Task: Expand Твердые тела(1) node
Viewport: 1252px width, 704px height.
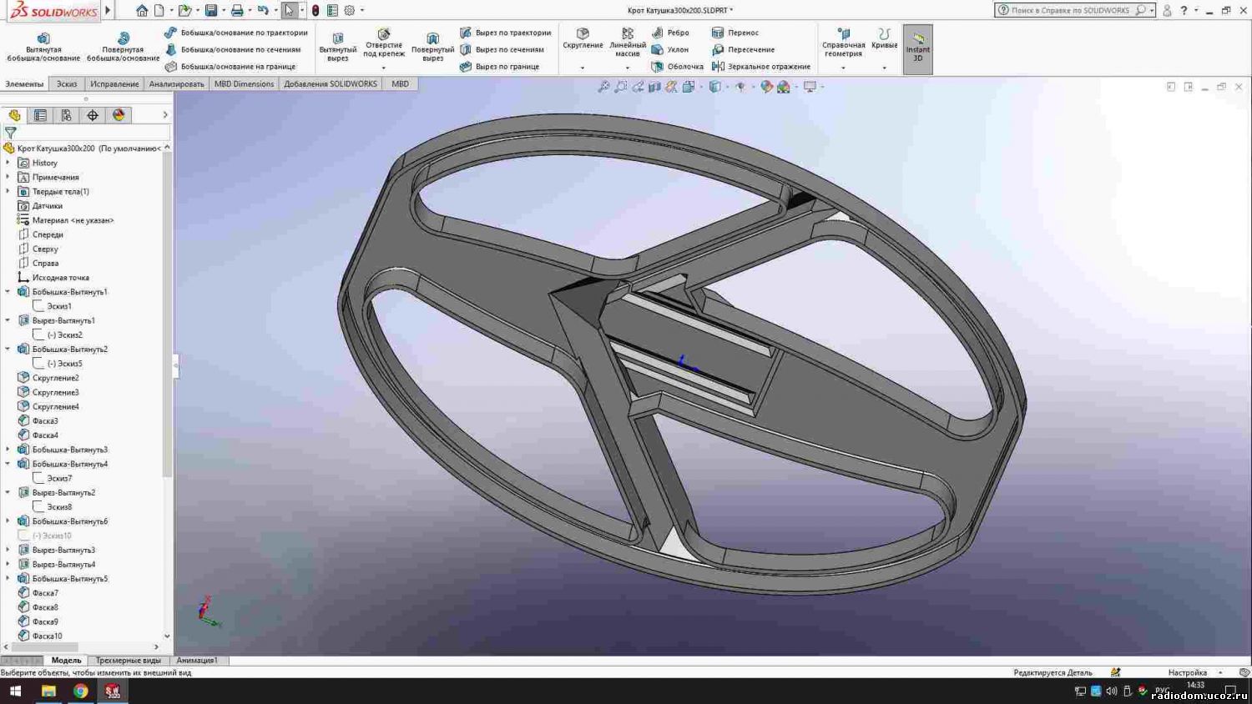Action: [8, 191]
